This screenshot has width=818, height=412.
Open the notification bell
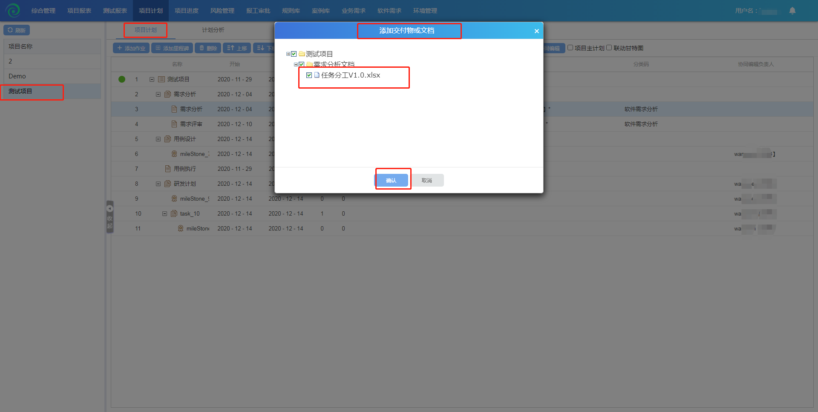tap(792, 11)
